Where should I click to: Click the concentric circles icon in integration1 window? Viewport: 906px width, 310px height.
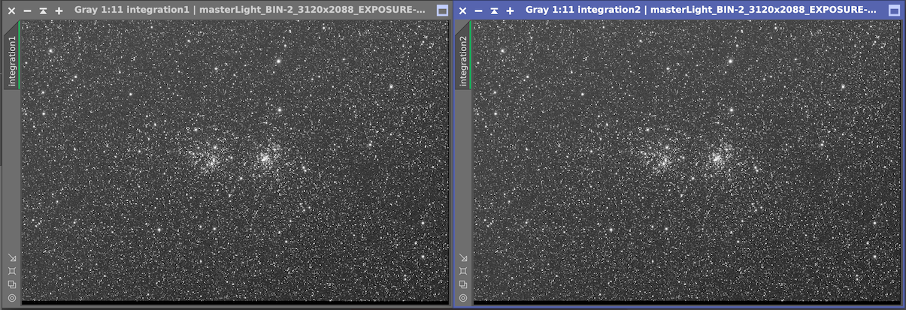[x=11, y=298]
